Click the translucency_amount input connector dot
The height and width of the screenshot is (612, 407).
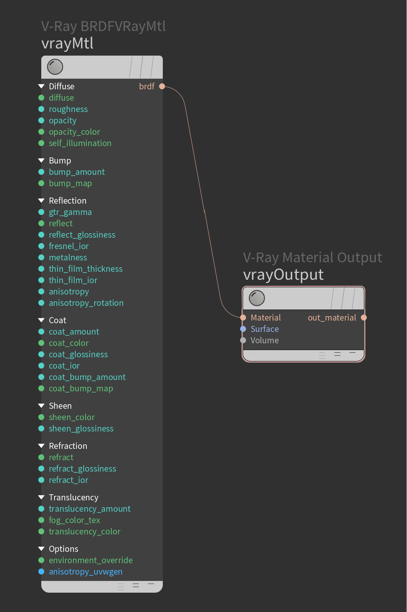tap(41, 509)
